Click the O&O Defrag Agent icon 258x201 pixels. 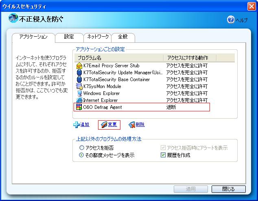click(x=79, y=107)
